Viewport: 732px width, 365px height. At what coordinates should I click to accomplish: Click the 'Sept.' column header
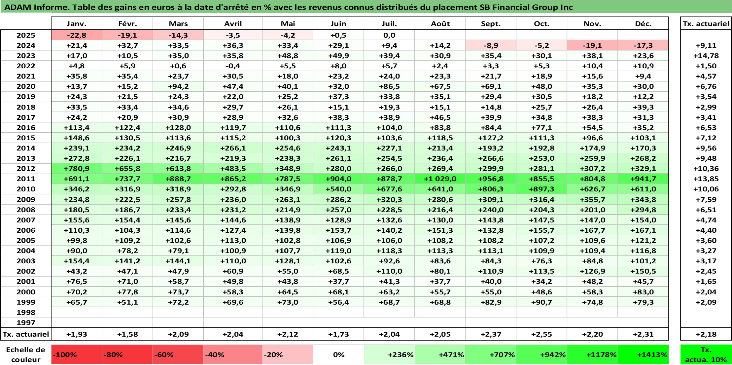pos(491,23)
